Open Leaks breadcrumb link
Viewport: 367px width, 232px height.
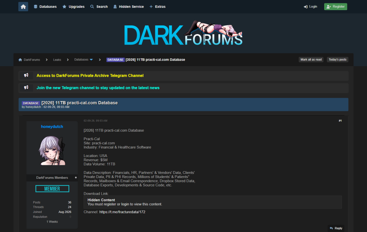(x=57, y=60)
